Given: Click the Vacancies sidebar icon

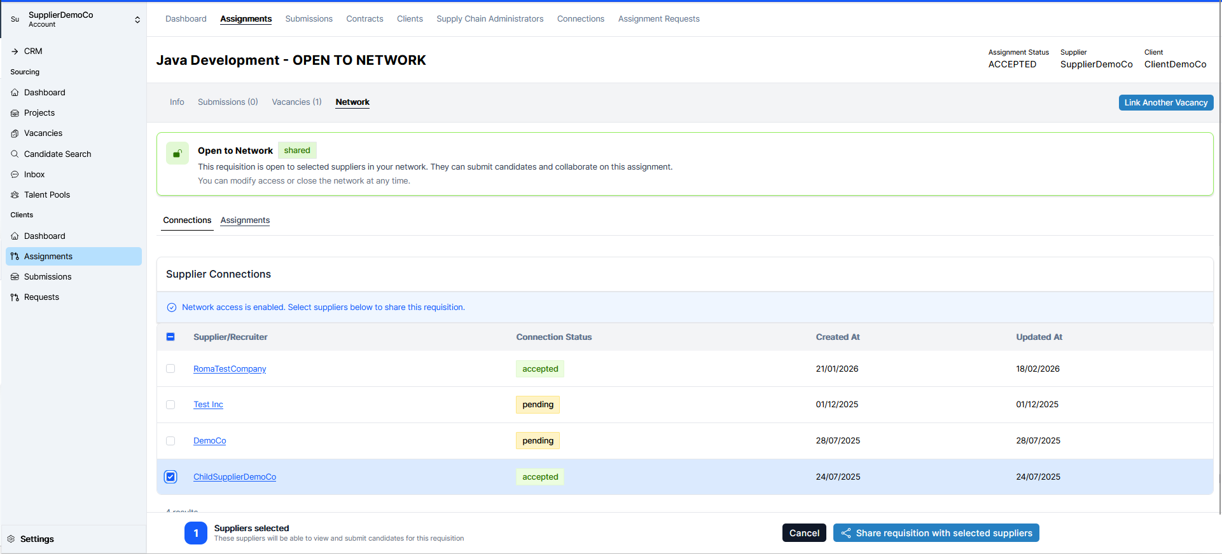Looking at the screenshot, I should (15, 133).
